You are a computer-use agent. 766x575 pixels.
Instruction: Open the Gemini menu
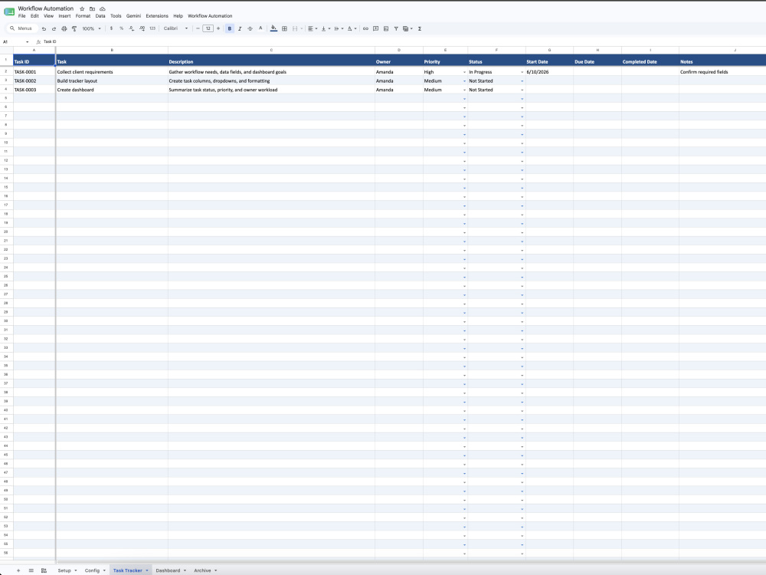tap(133, 16)
